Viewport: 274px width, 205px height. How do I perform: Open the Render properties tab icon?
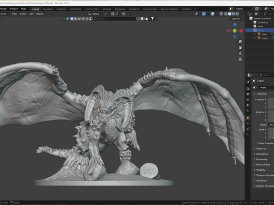248,88
